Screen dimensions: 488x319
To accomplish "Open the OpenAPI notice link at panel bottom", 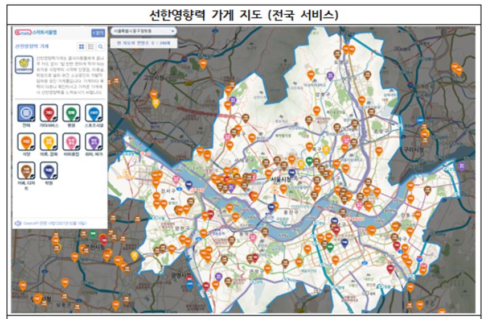I will [x=54, y=223].
